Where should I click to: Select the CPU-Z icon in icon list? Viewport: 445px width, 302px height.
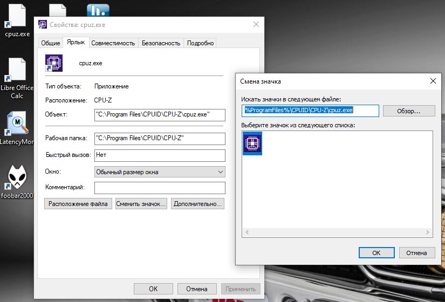pyautogui.click(x=252, y=143)
